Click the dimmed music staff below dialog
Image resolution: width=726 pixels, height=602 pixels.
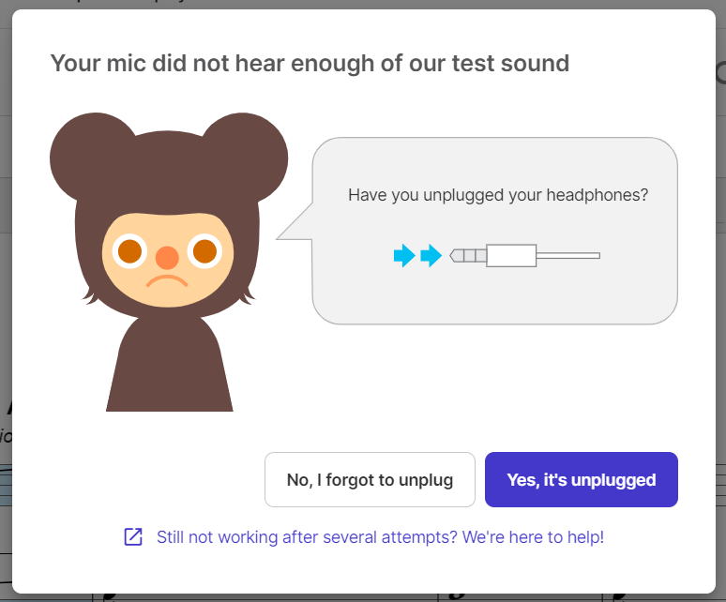point(281,596)
